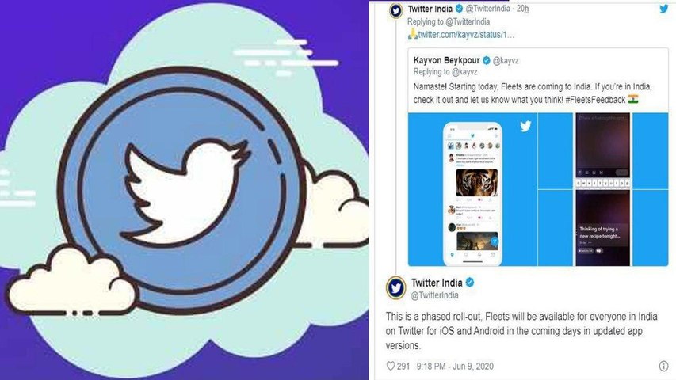Open the twitter.com/kayvz/status link
The width and height of the screenshot is (676, 380).
click(466, 35)
